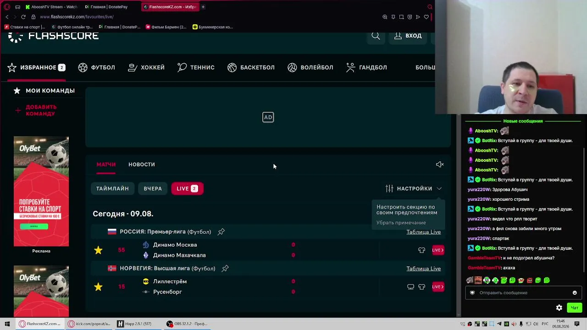
Task: Unfavourite the Динамо Москва match star
Action: pos(98,250)
